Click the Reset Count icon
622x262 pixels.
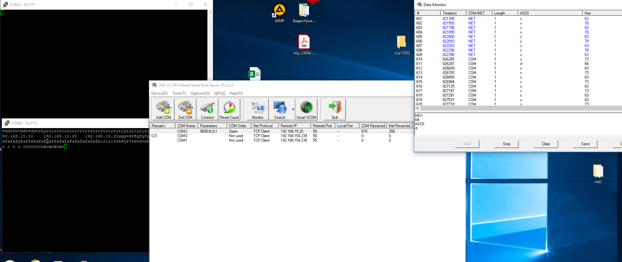coord(229,110)
